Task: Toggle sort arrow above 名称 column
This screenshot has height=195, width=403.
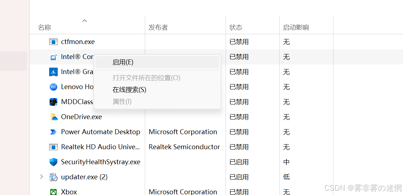Action: [84, 21]
